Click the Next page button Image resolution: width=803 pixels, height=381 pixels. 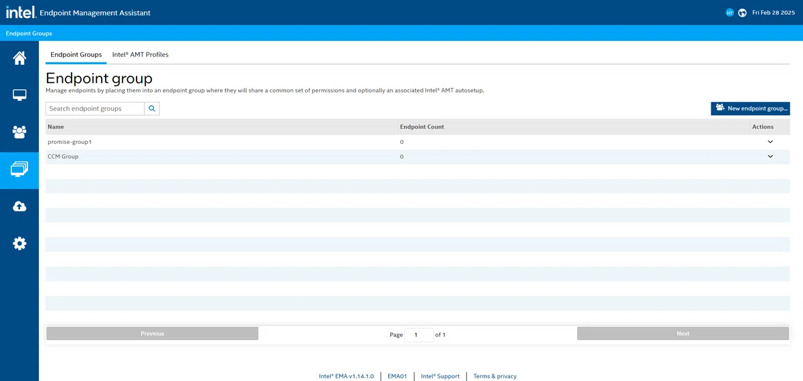coord(683,333)
